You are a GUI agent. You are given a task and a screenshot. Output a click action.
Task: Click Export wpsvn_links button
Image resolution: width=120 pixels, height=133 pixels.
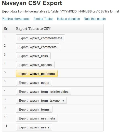33,56
